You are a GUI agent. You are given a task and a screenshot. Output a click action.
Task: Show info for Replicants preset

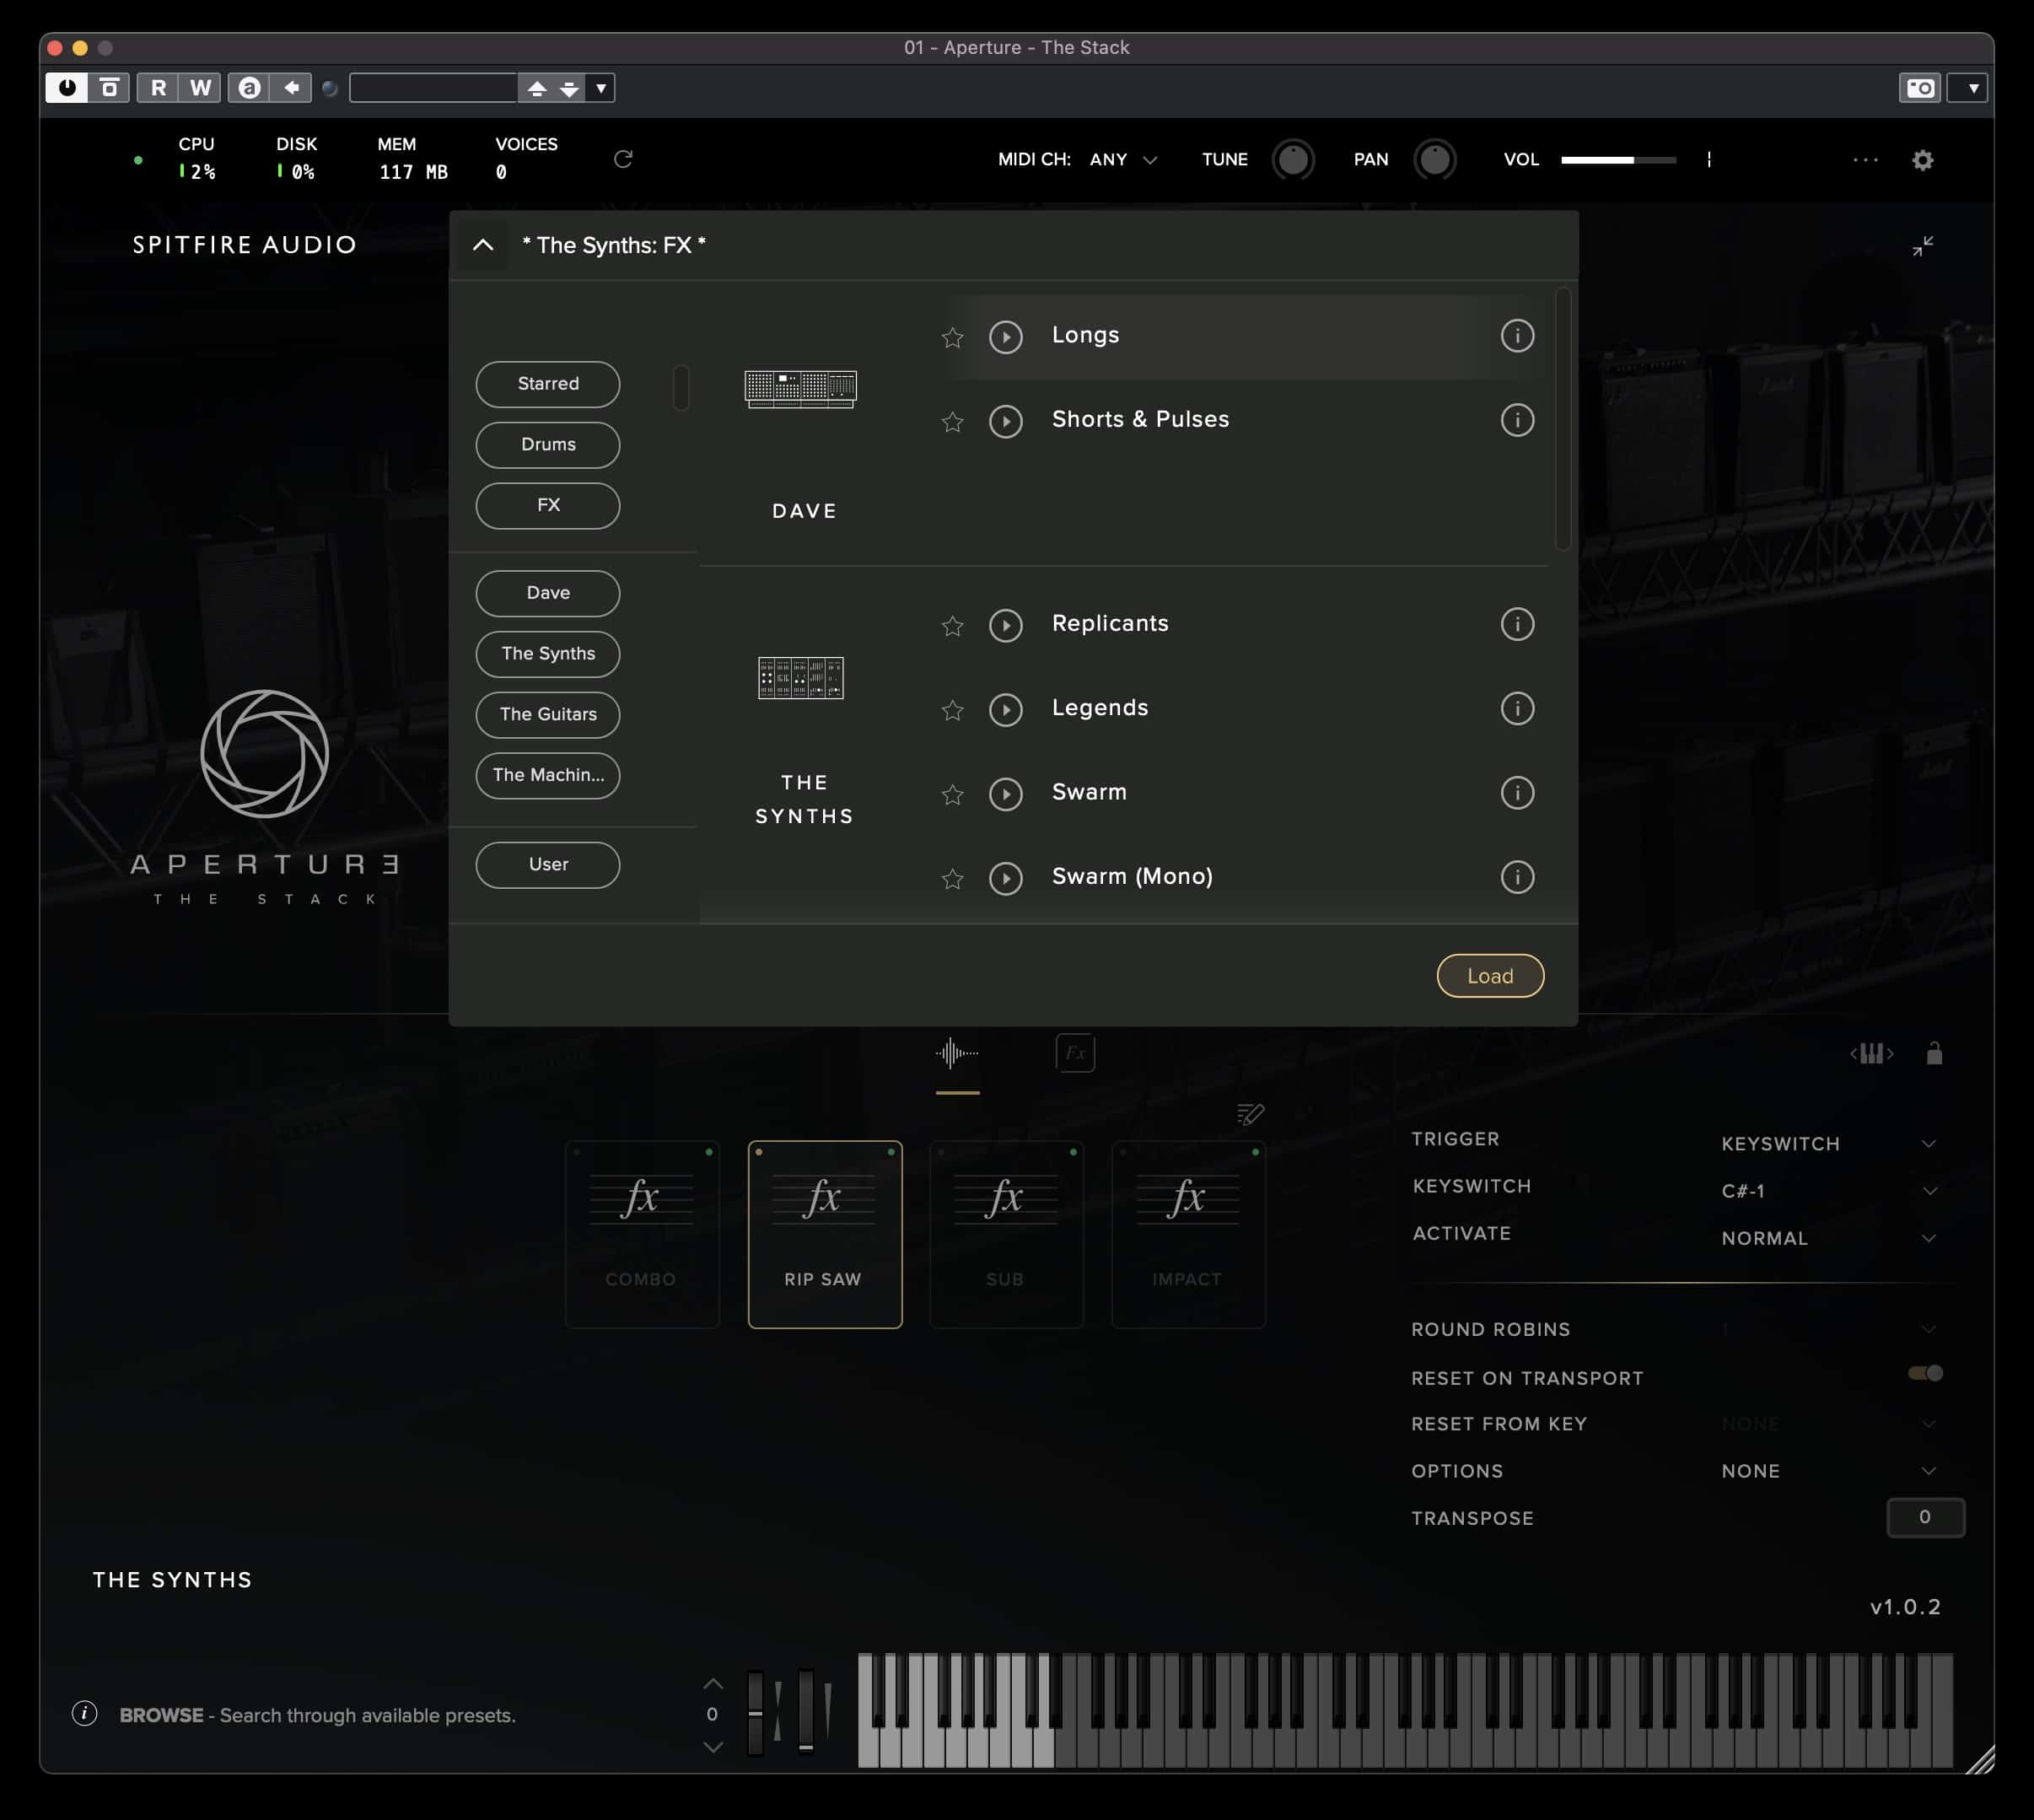pyautogui.click(x=1517, y=624)
